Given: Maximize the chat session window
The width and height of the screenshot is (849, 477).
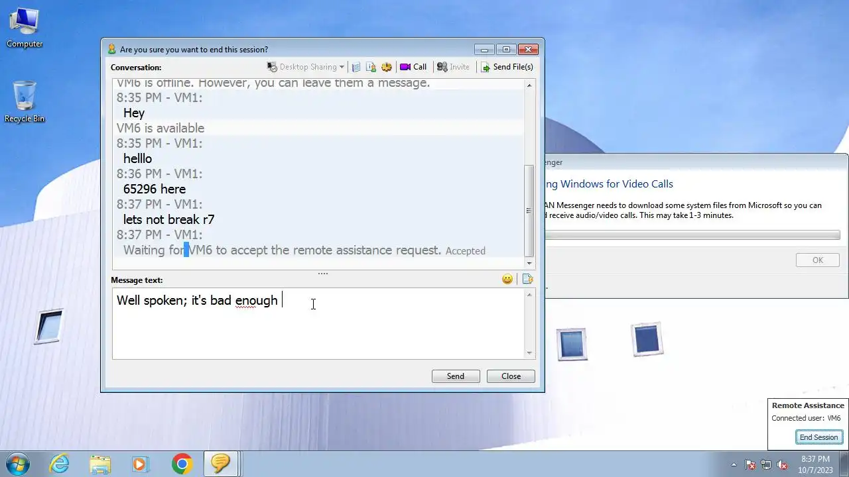Looking at the screenshot, I should 506,50.
